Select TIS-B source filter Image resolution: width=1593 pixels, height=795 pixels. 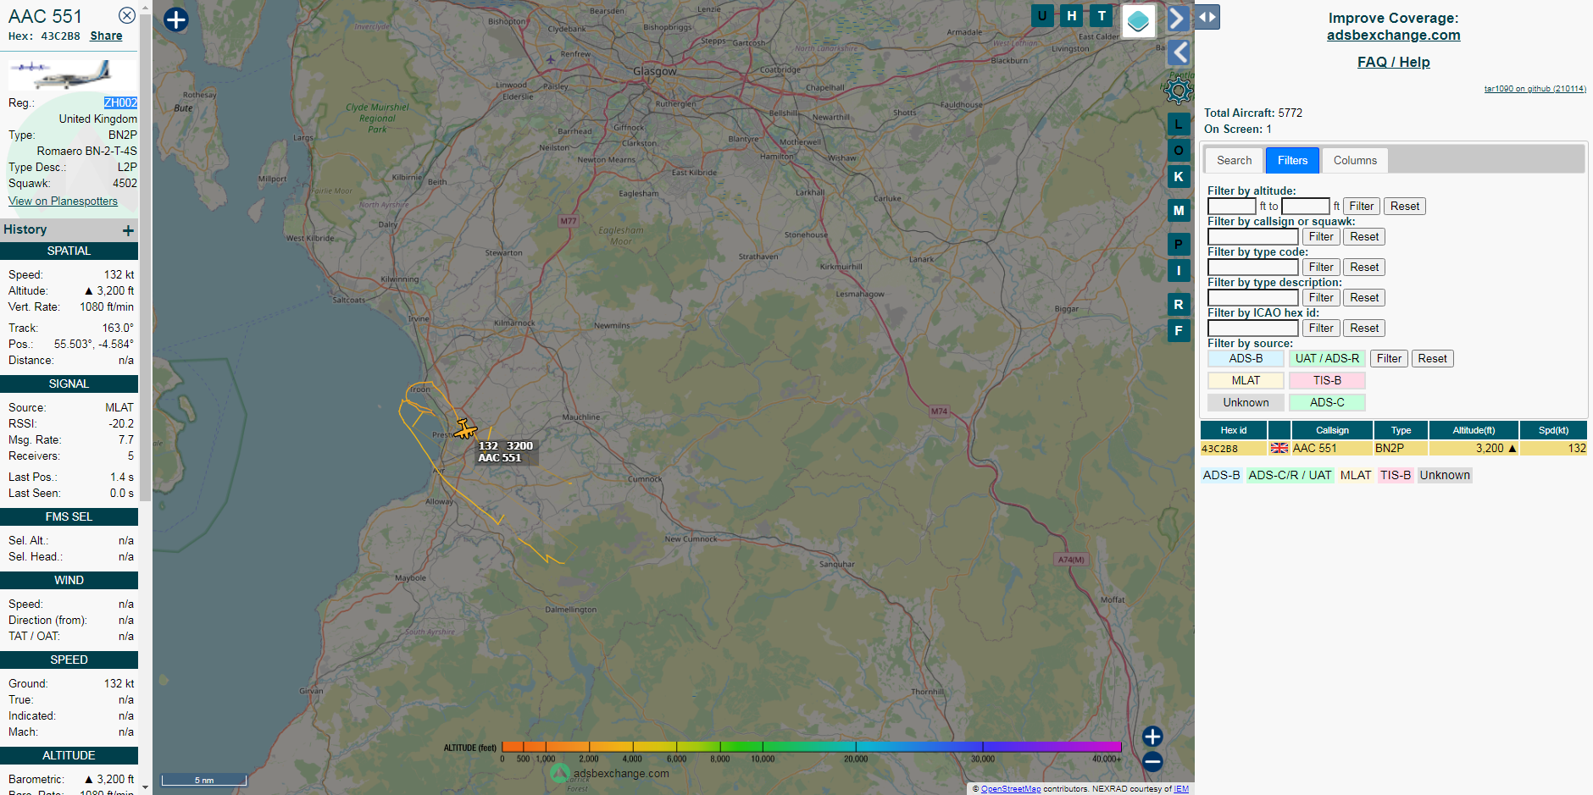pos(1327,380)
